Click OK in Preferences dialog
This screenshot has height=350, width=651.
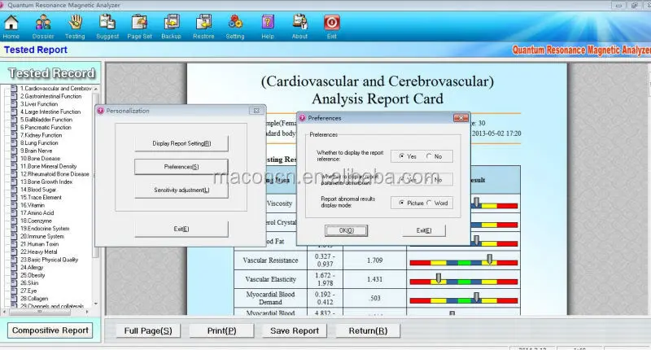tap(347, 230)
